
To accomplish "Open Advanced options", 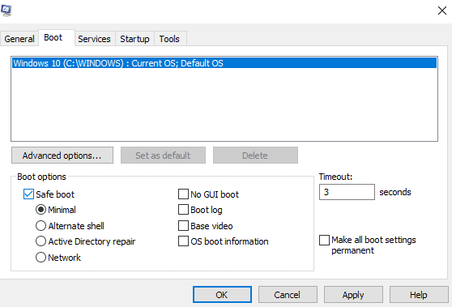I will [x=62, y=156].
